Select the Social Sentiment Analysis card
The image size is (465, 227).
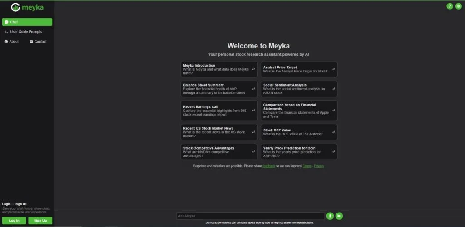(299, 89)
